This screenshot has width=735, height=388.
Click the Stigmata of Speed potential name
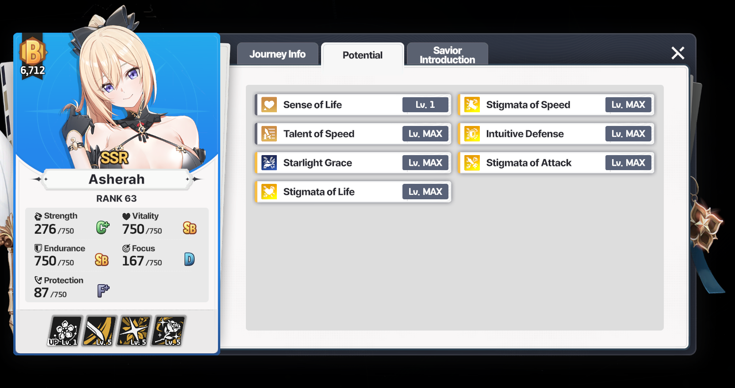pyautogui.click(x=528, y=105)
